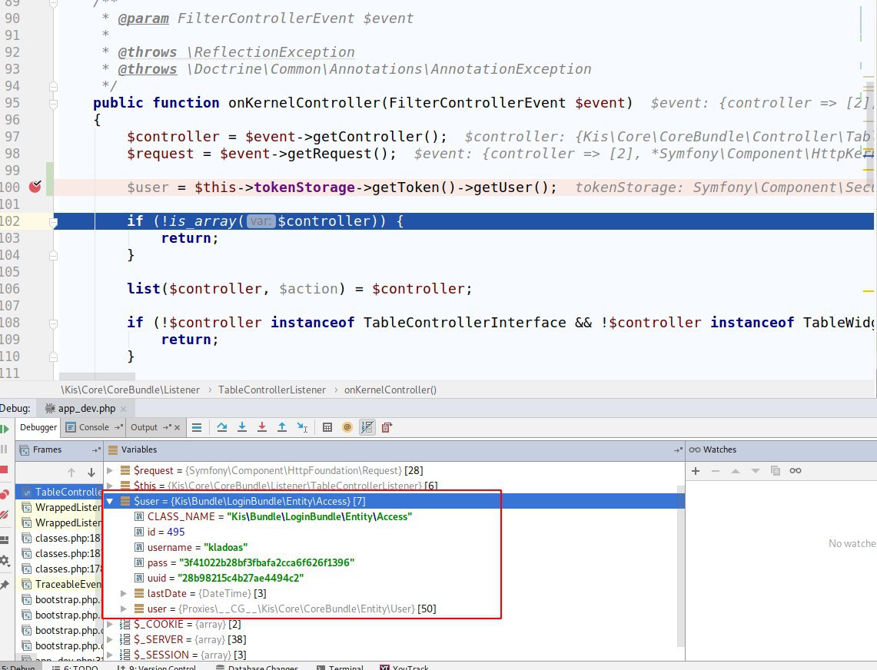Expand the $_SERVER array node

pos(110,640)
